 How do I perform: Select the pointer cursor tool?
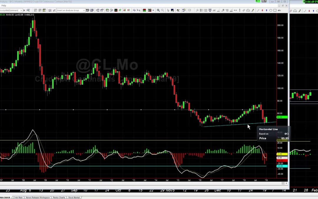click(x=168, y=10)
